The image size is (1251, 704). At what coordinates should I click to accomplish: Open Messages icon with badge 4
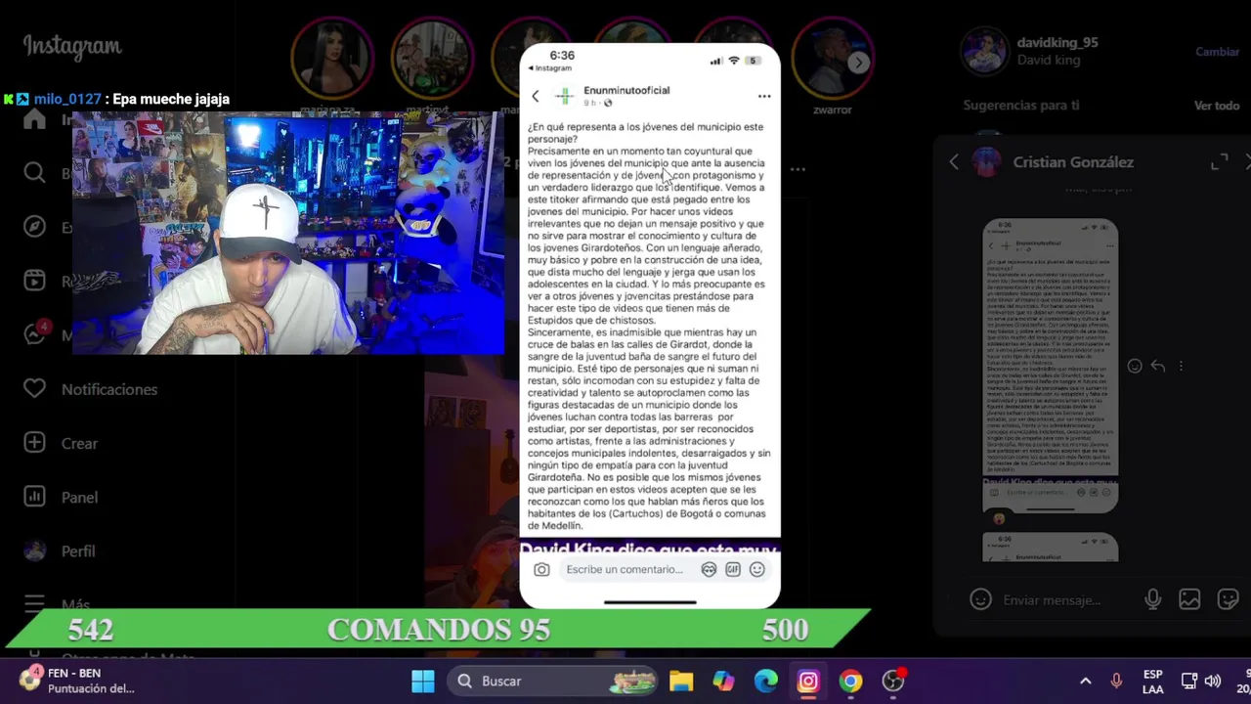34,334
